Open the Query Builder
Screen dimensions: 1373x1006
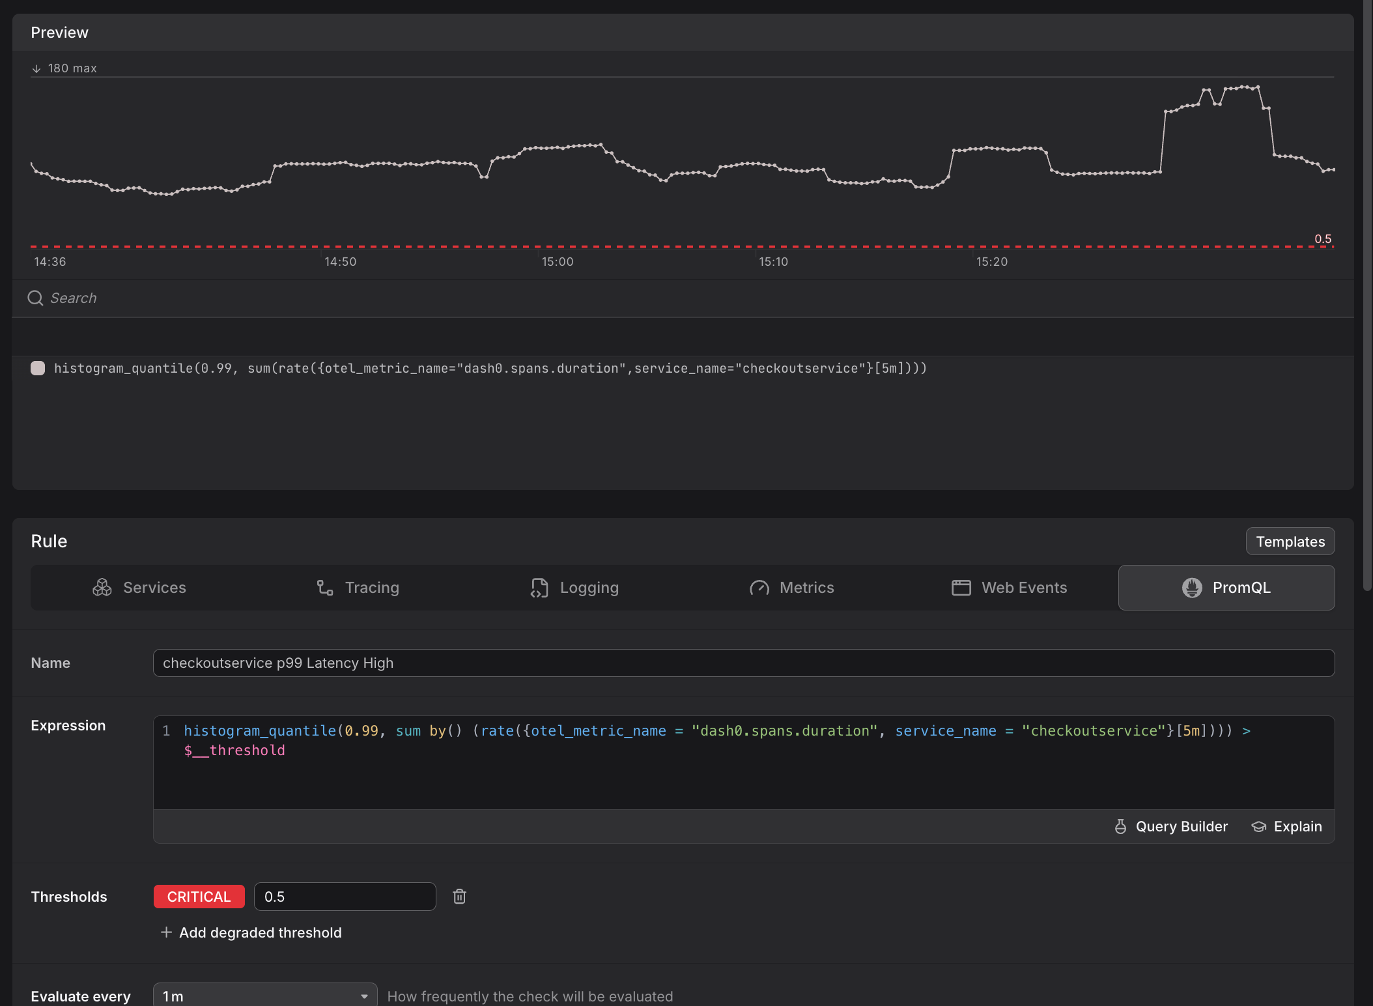coord(1171,826)
